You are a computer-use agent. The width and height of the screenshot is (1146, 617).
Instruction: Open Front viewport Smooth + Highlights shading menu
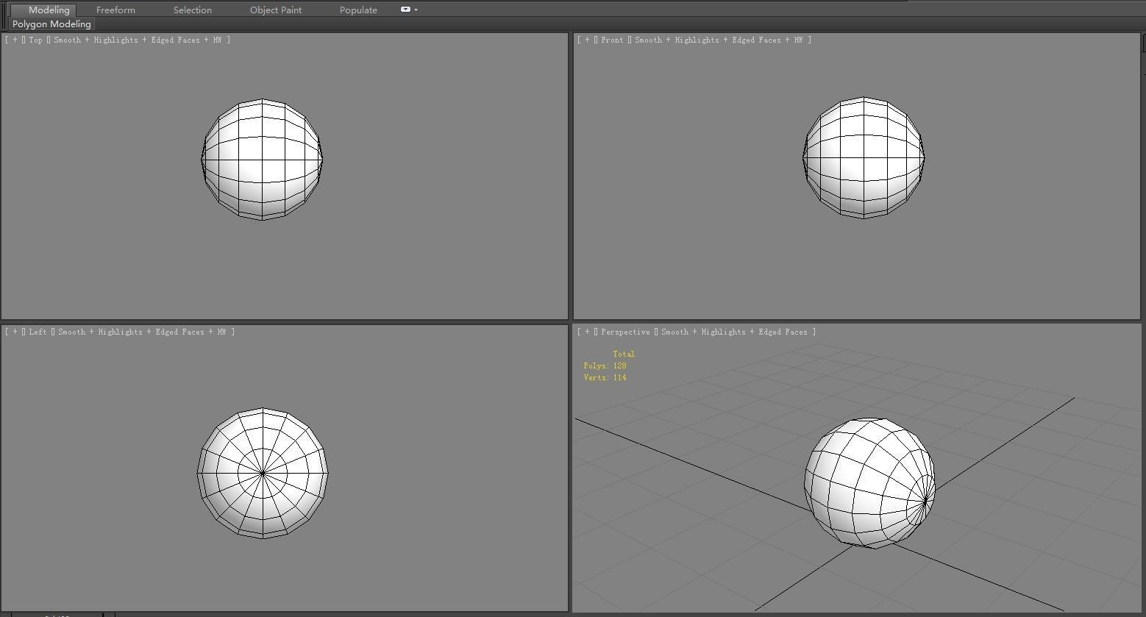pyautogui.click(x=719, y=40)
